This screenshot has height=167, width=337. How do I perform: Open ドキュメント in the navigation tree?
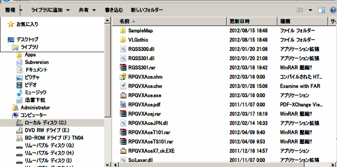tap(36, 70)
